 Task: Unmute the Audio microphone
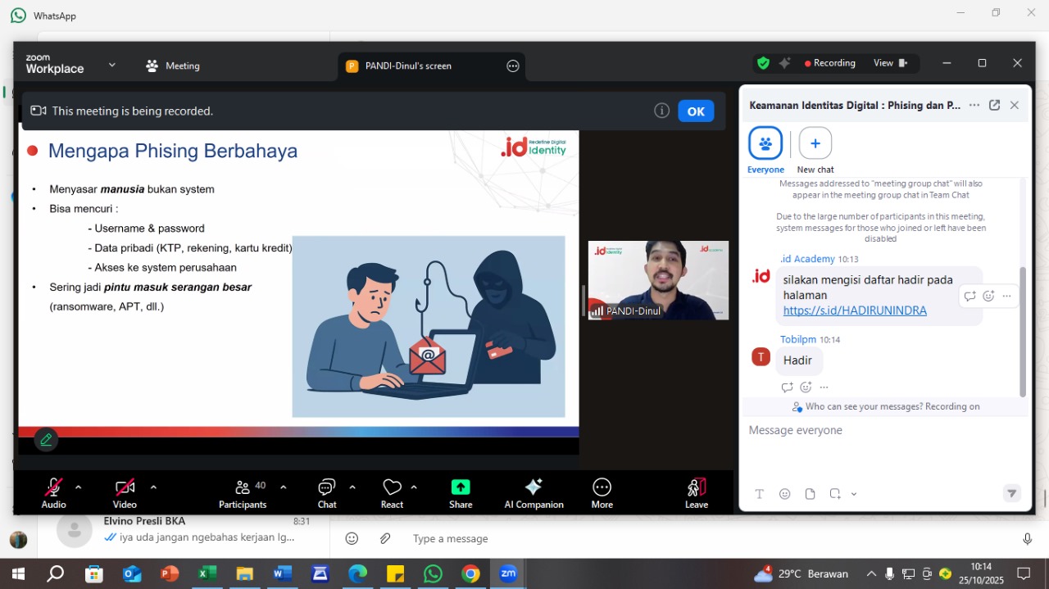coord(54,487)
